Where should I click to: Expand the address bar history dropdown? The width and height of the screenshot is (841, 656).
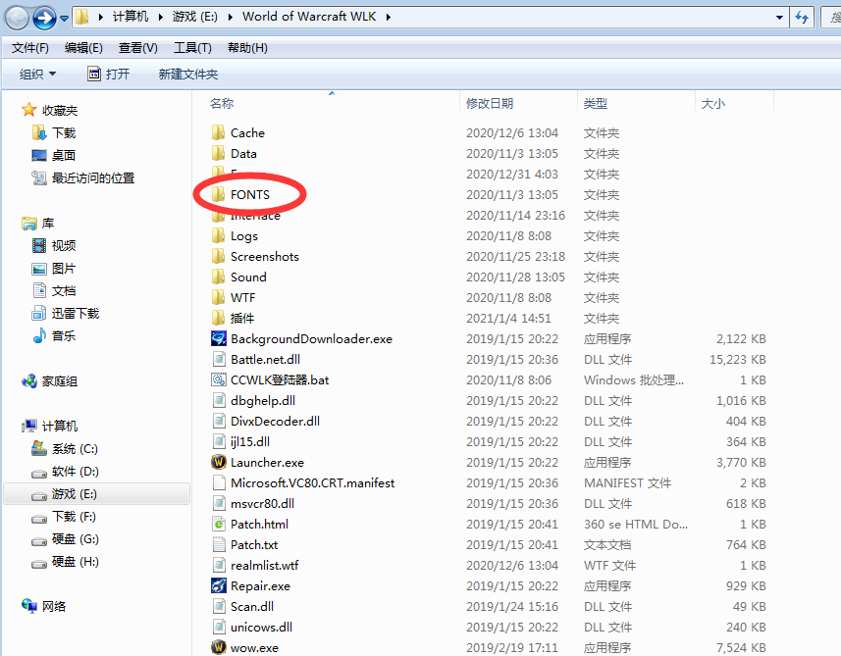tap(780, 17)
